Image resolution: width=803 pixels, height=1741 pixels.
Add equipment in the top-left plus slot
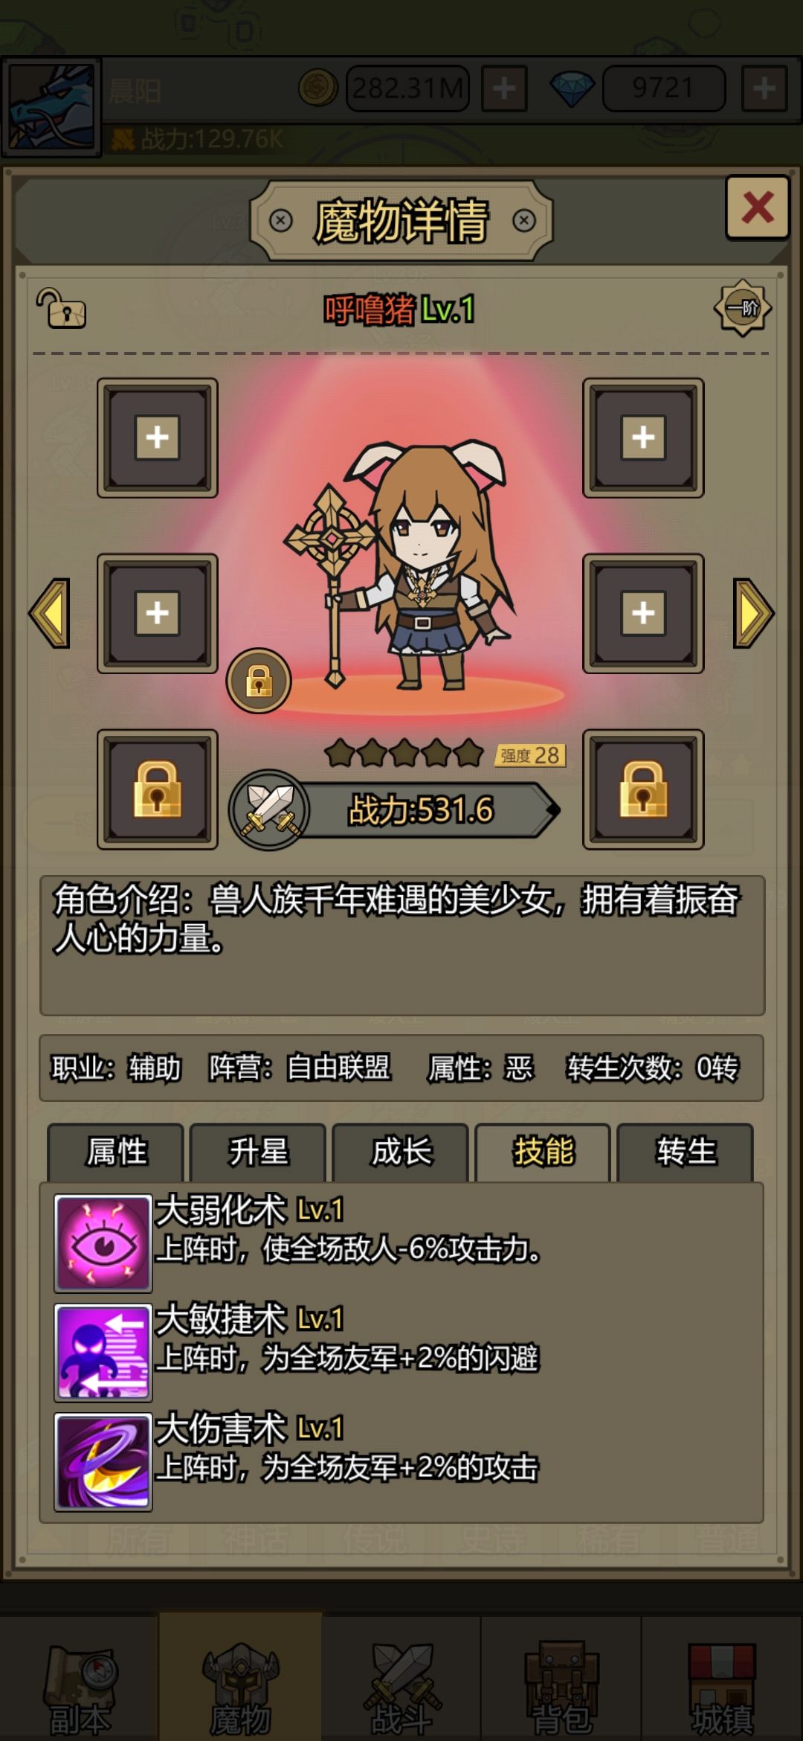pos(158,437)
